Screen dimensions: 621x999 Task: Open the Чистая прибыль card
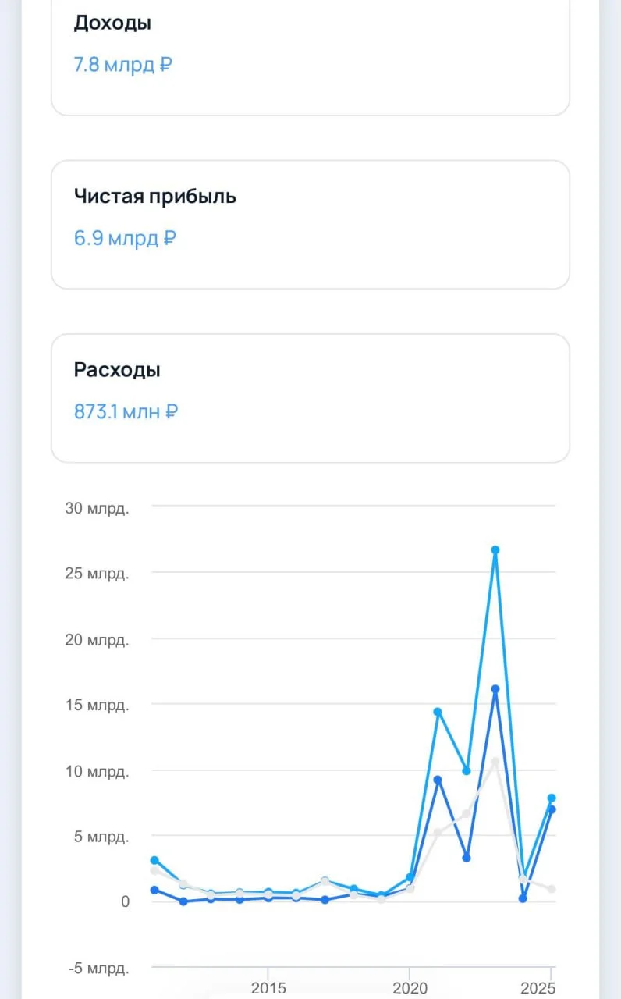tap(310, 225)
